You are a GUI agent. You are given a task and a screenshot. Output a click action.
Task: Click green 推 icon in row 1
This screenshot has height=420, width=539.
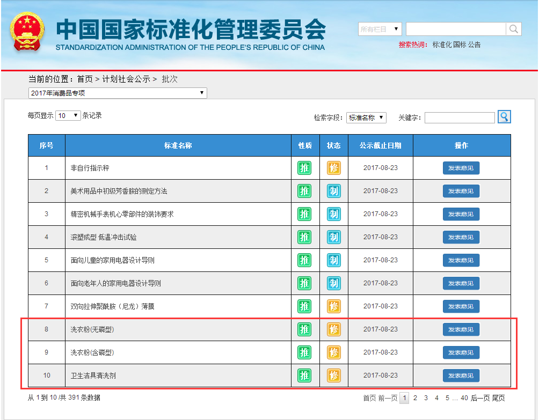click(x=304, y=168)
